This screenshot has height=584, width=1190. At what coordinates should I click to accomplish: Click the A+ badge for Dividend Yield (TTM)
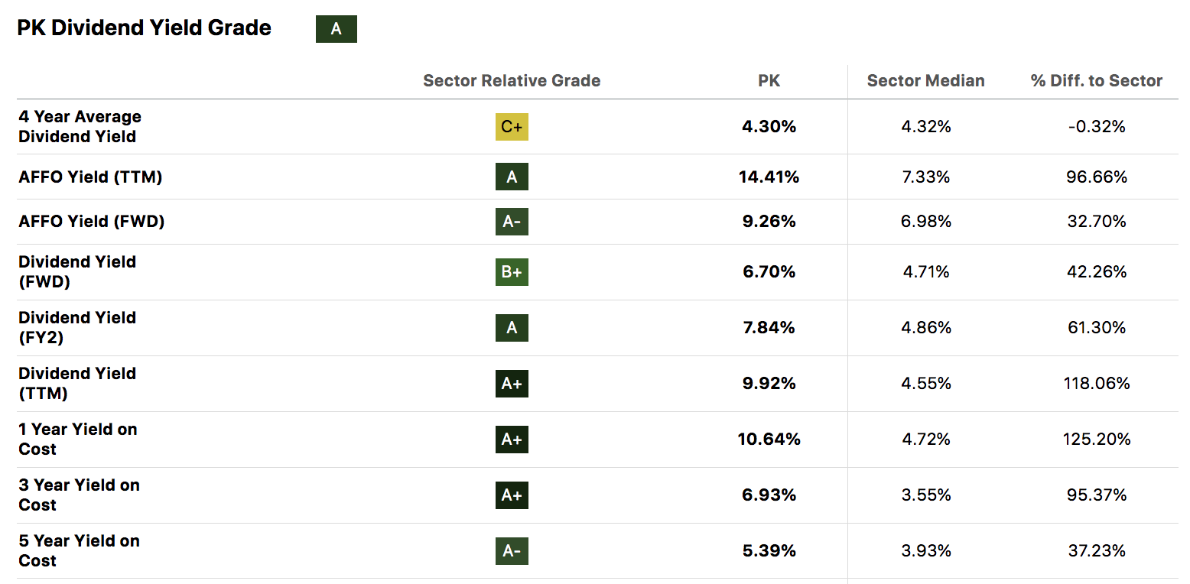(x=512, y=384)
